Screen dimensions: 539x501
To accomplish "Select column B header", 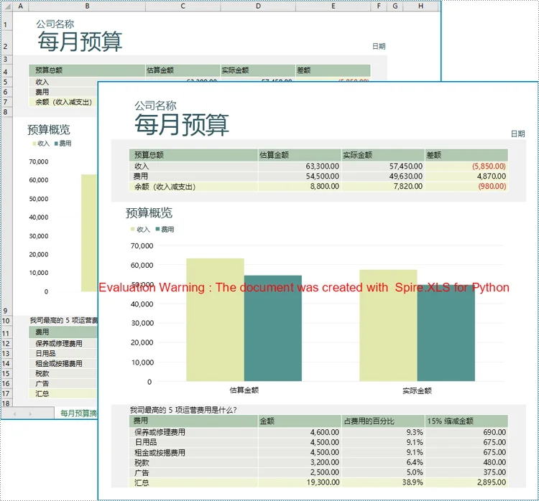I will tap(87, 6).
